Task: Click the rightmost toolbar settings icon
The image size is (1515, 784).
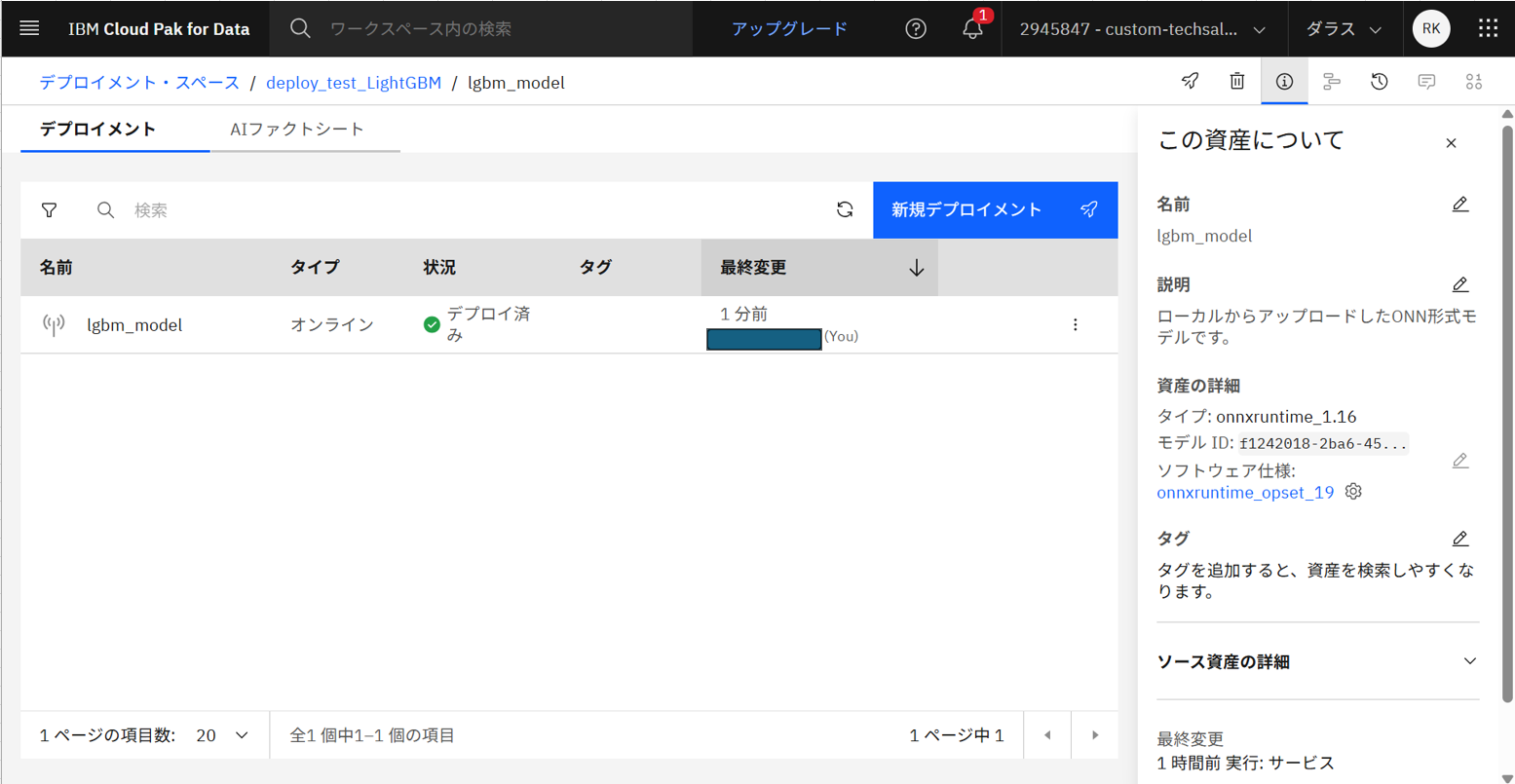Action: 1474,82
